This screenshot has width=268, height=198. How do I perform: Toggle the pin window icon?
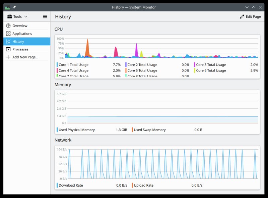pos(14,7)
